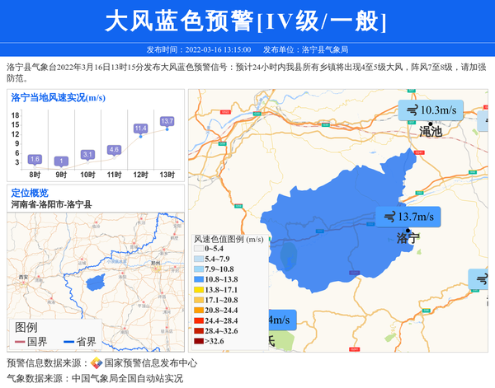Click the 渑池 station dot on the map
The width and height of the screenshot is (495, 388).
pyautogui.click(x=431, y=124)
